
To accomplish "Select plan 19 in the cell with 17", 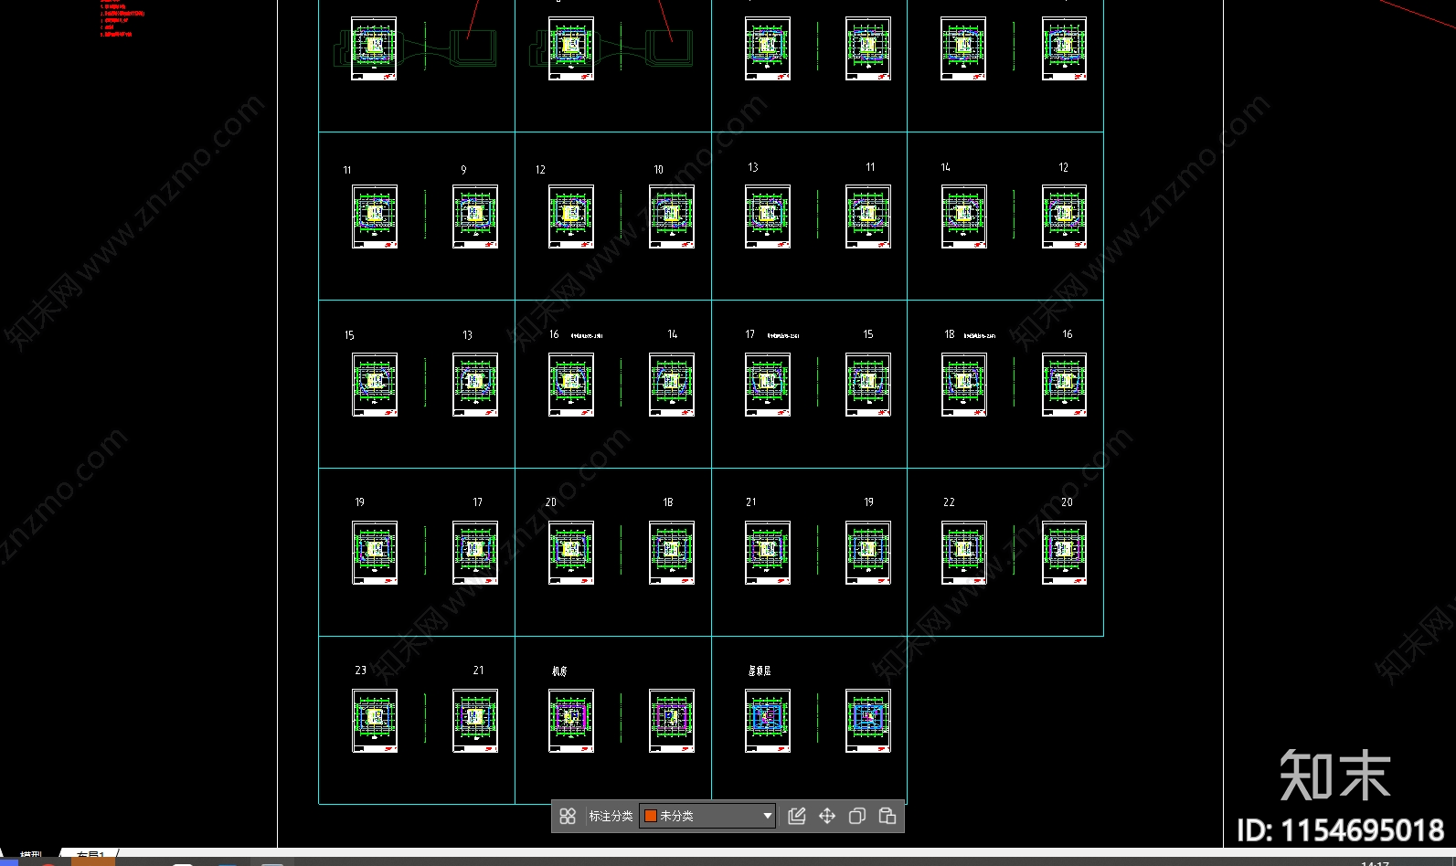I will tap(375, 553).
